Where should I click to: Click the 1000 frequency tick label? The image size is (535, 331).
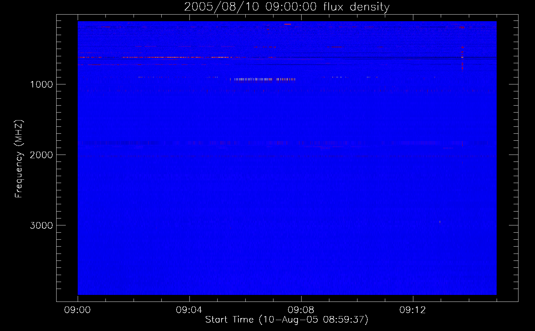click(x=41, y=84)
